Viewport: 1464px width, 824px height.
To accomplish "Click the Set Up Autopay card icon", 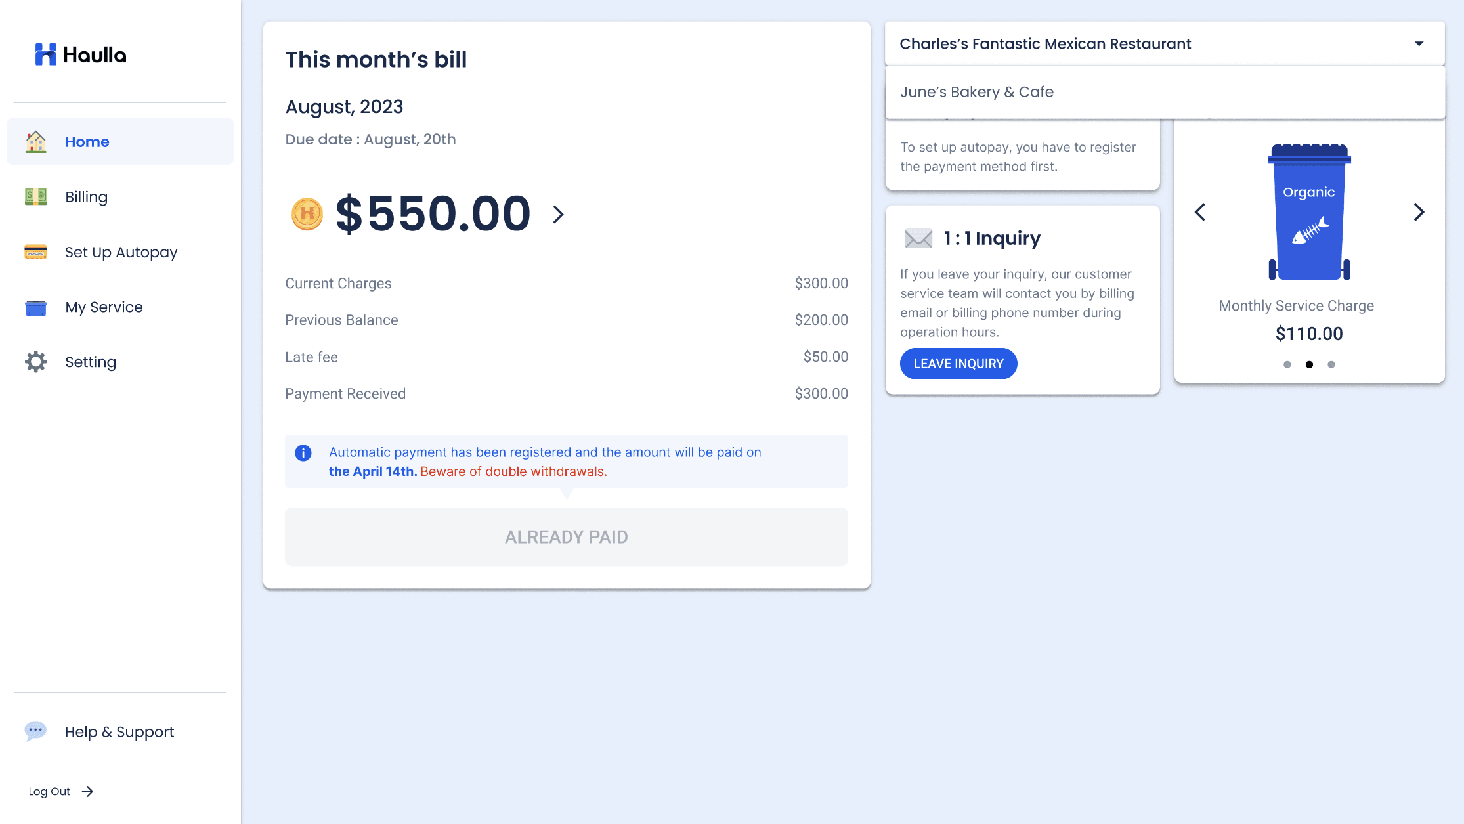I will 36,252.
